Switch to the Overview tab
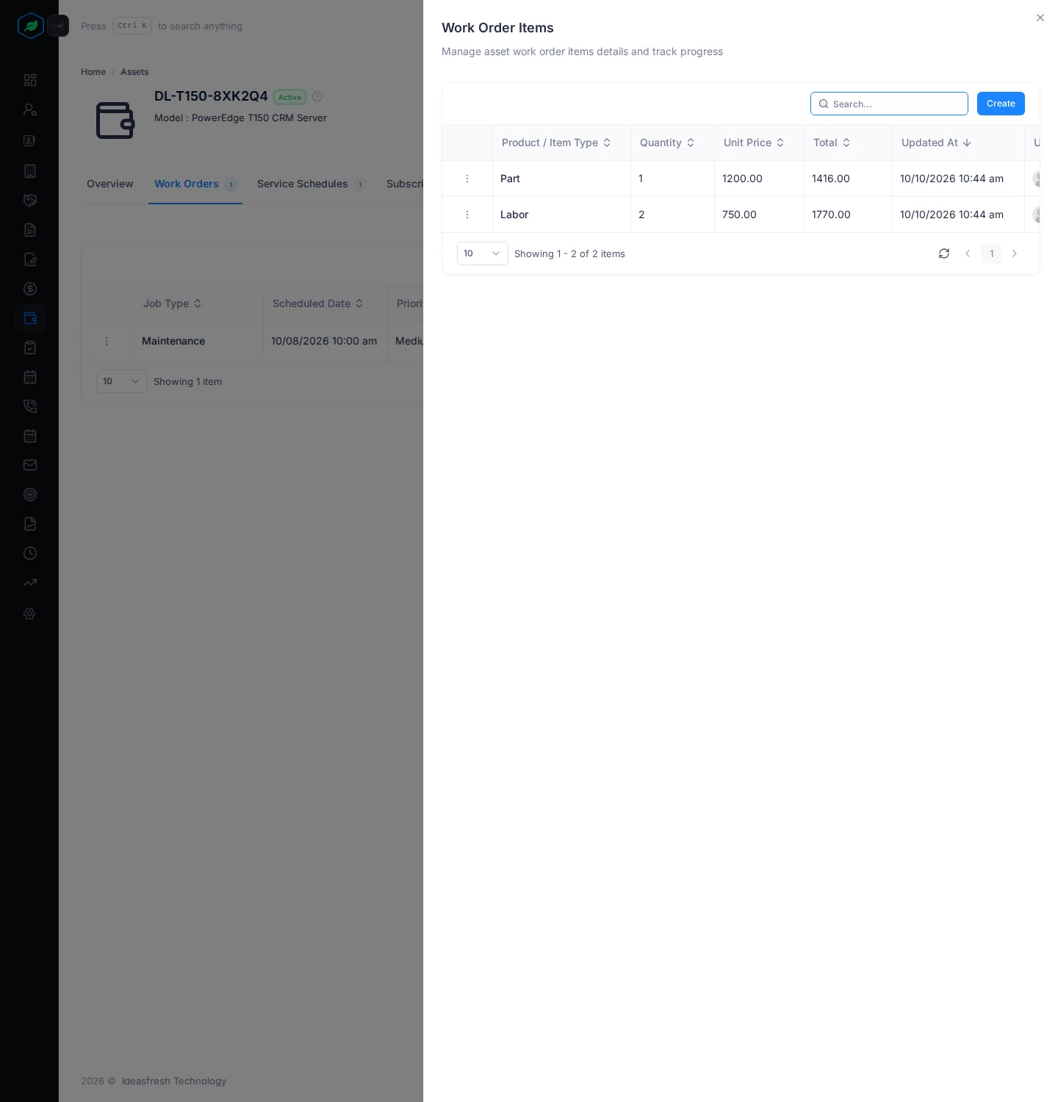This screenshot has width=1058, height=1102. coord(110,184)
